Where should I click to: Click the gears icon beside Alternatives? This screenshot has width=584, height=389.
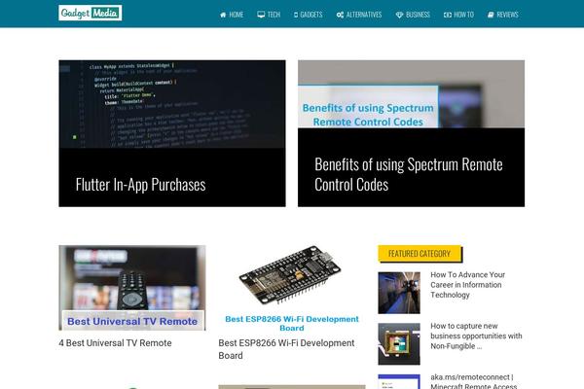coord(340,15)
